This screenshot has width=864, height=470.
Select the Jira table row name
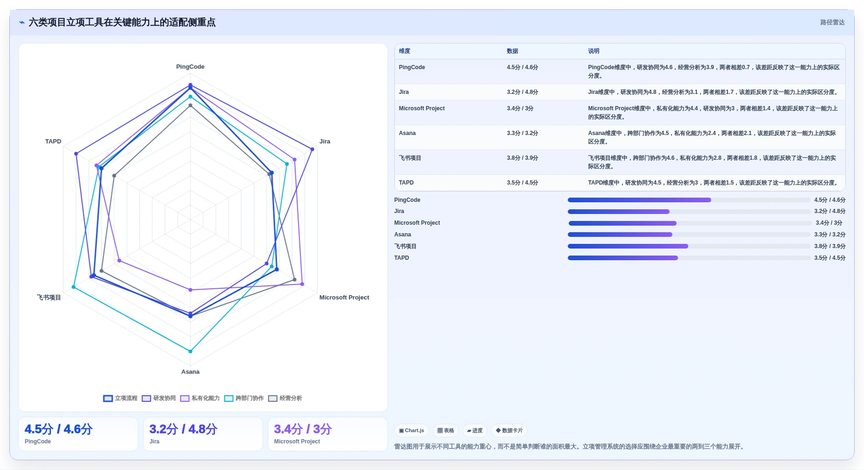(x=404, y=92)
